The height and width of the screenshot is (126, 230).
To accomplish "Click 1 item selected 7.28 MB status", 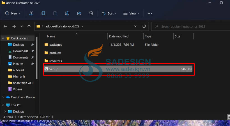I will point(34,117).
